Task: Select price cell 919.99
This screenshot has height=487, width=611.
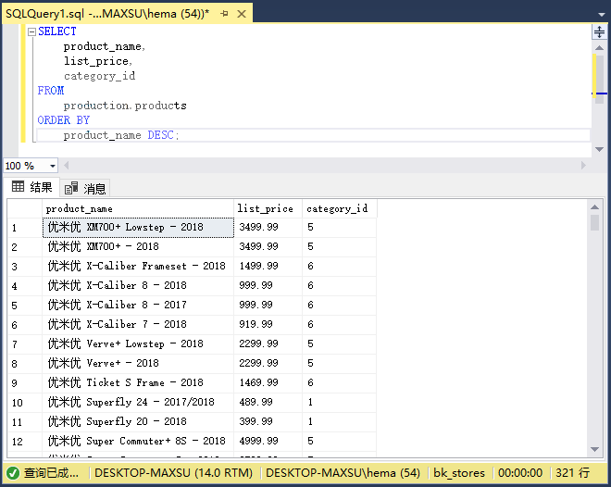Action: tap(268, 325)
